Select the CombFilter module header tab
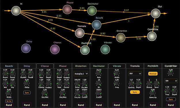180x108 pixels. [x=171, y=66]
